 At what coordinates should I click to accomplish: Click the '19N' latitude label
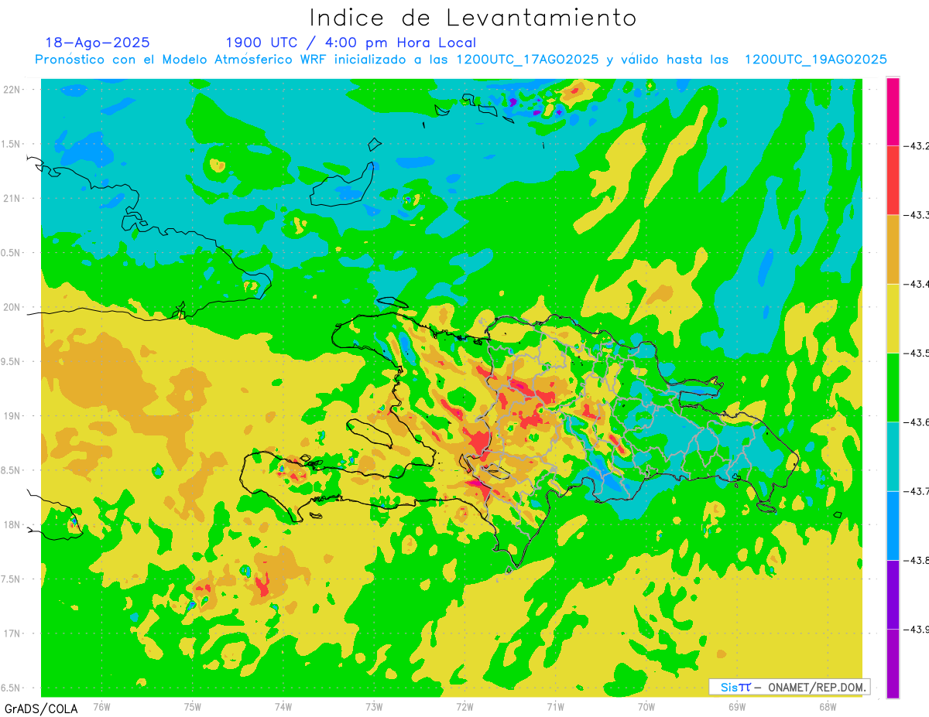pyautogui.click(x=12, y=416)
